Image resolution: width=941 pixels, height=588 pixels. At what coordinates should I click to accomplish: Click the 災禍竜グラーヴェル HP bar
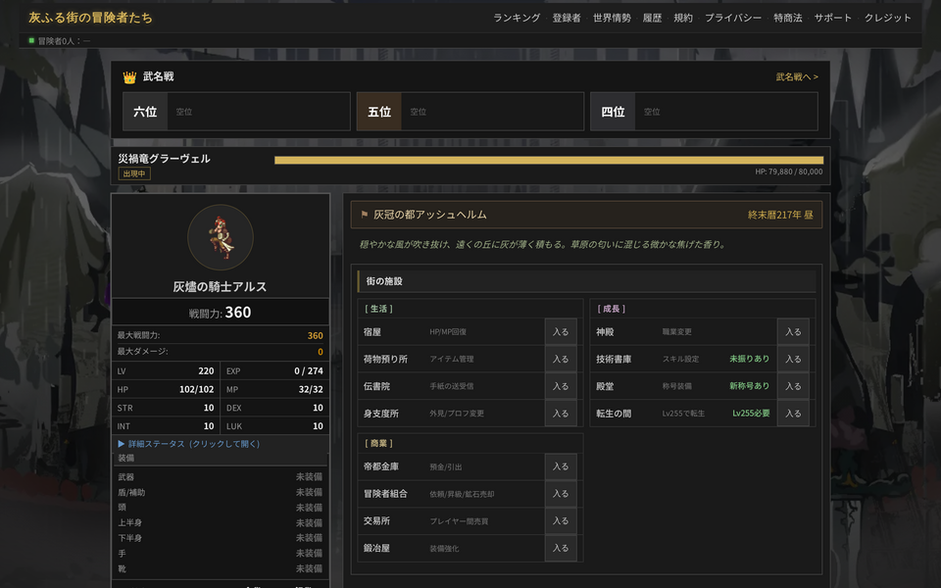tap(549, 160)
